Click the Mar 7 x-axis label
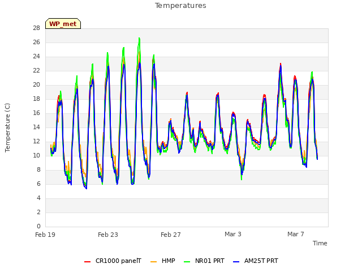This screenshot has height=272, width=362. [296, 234]
